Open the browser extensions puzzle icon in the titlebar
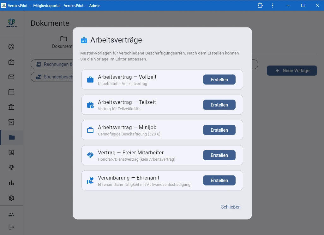 (x=260, y=5)
